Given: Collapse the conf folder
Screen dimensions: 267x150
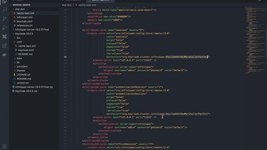Looking at the screenshot, I should click(15, 42).
